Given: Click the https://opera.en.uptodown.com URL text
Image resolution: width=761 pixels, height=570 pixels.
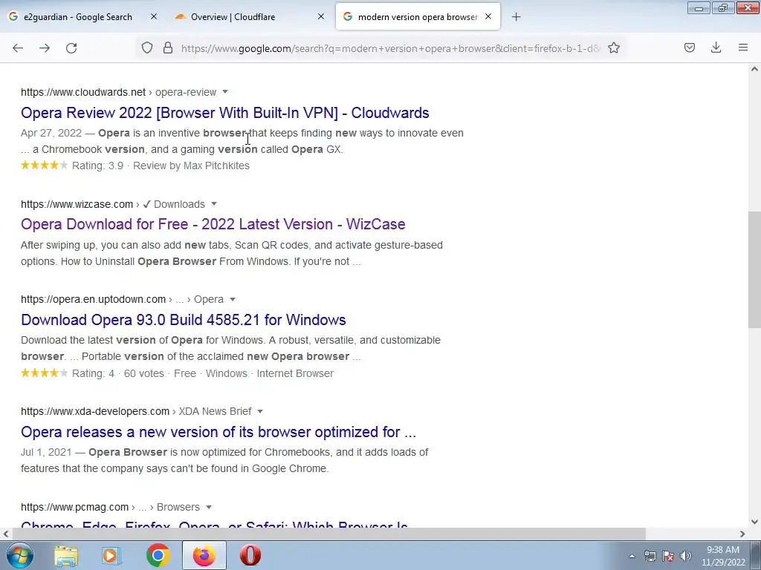Looking at the screenshot, I should tap(93, 300).
